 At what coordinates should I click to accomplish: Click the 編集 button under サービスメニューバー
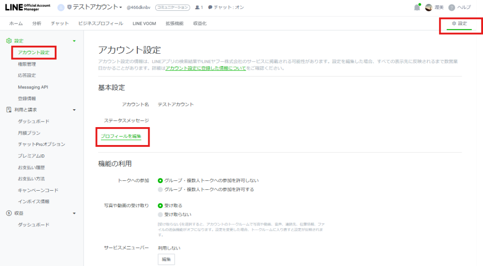[167, 259]
